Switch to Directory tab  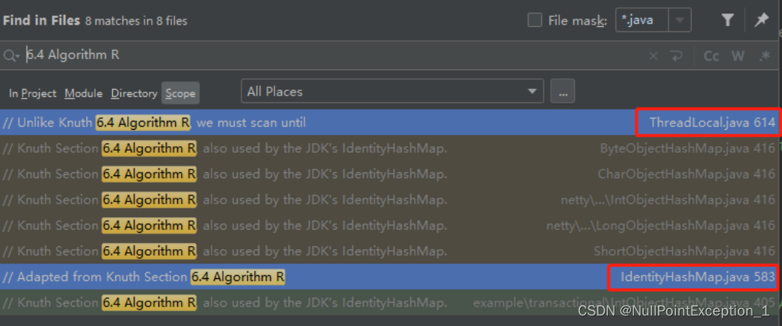coord(134,93)
